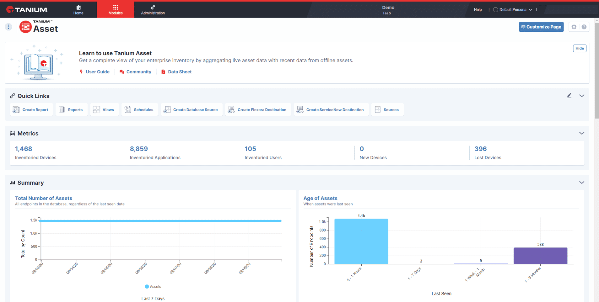Click Create Database Source quick link
This screenshot has height=302, width=599.
(x=192, y=110)
